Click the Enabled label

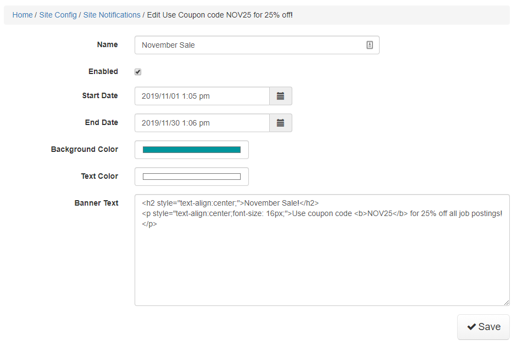(x=103, y=71)
